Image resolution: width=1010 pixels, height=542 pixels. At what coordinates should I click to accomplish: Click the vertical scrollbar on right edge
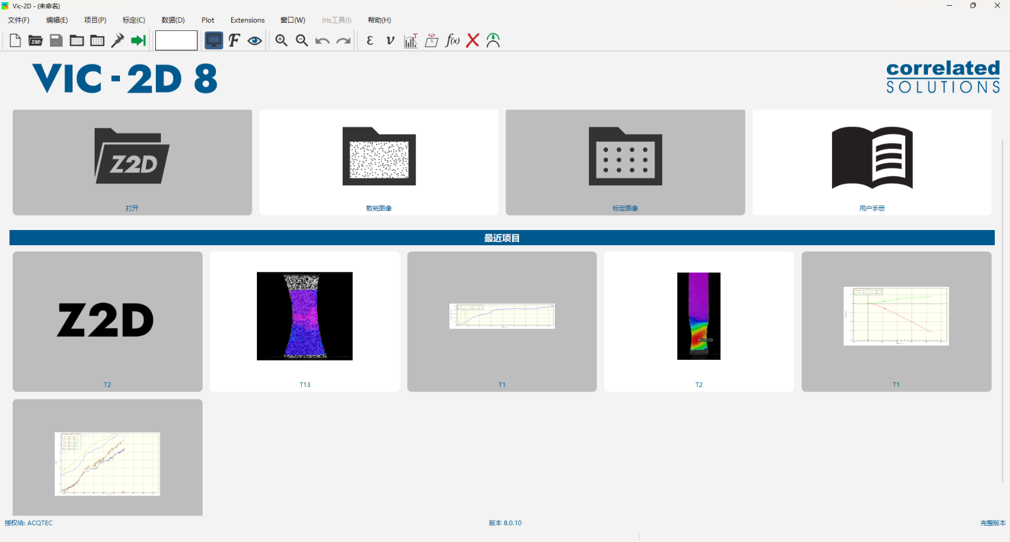pos(1002,312)
